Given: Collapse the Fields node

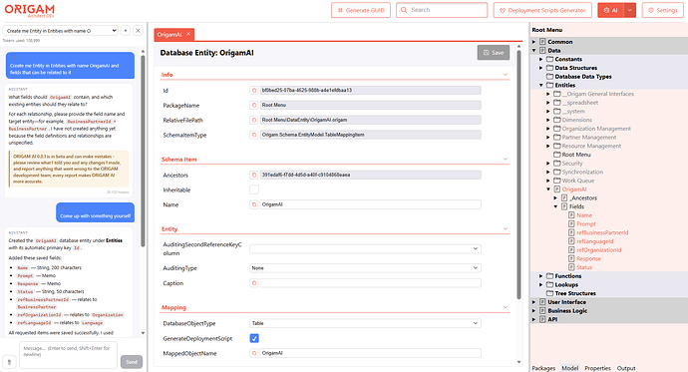Looking at the screenshot, I should (555, 206).
